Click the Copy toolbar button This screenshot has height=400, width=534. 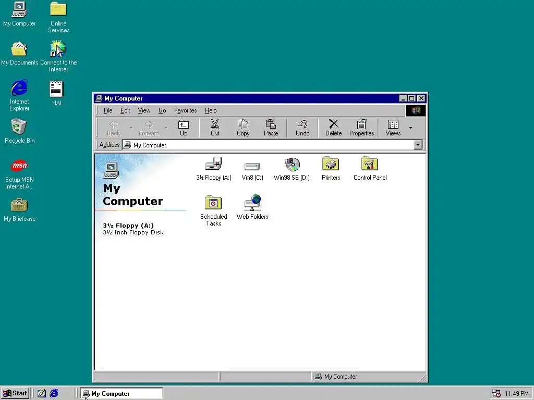[243, 128]
